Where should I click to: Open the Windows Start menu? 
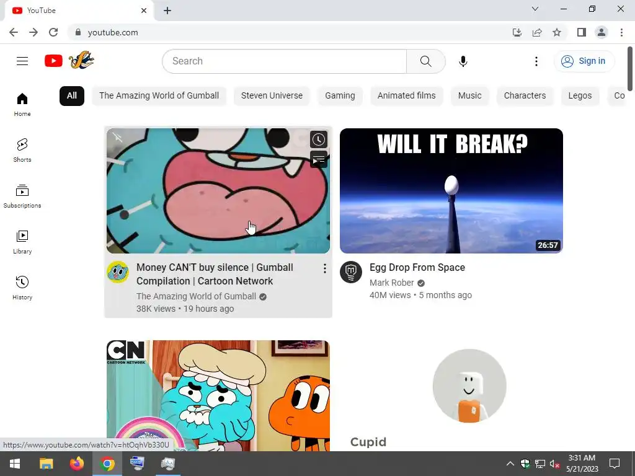15,464
